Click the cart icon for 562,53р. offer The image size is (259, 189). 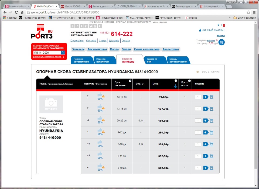tap(212, 168)
